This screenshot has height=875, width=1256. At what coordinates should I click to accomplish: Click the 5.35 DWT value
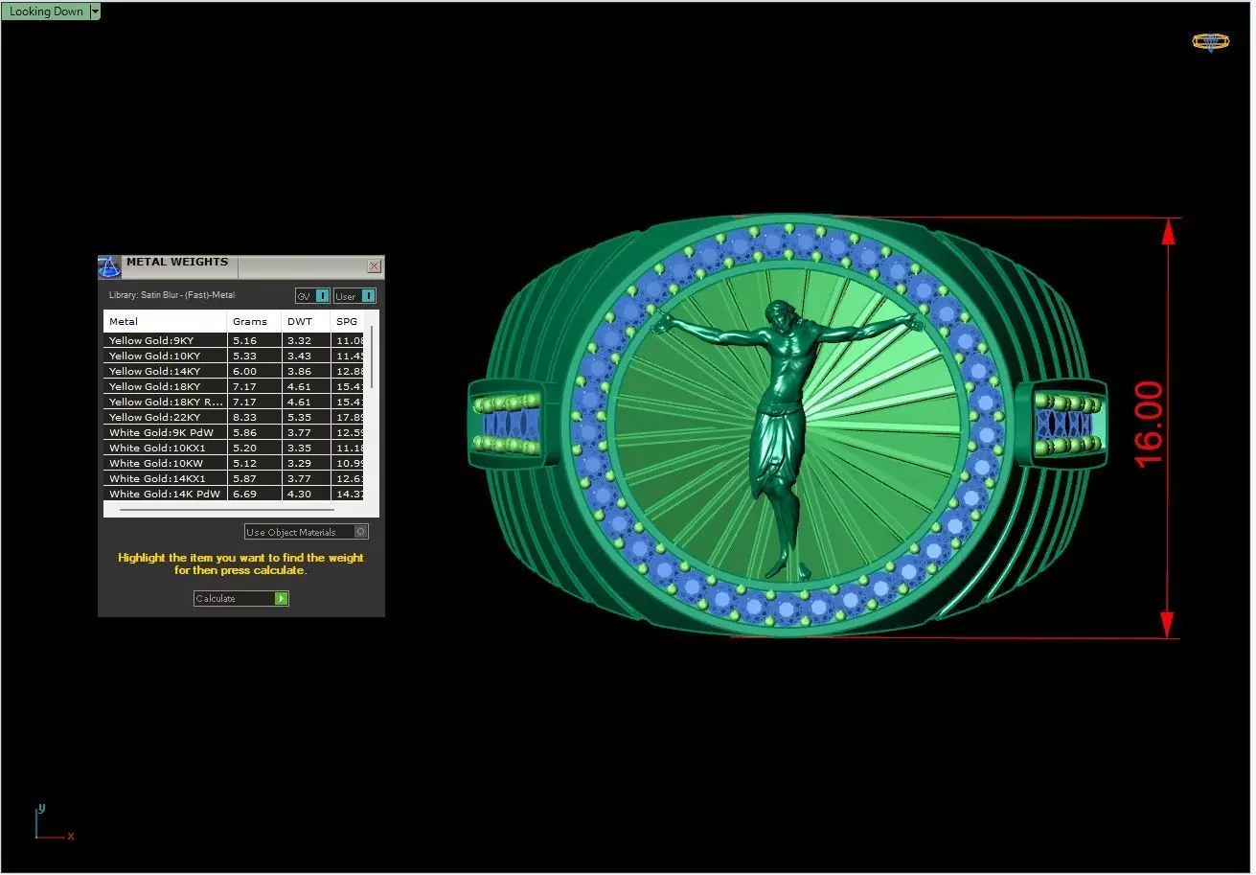[x=299, y=417]
